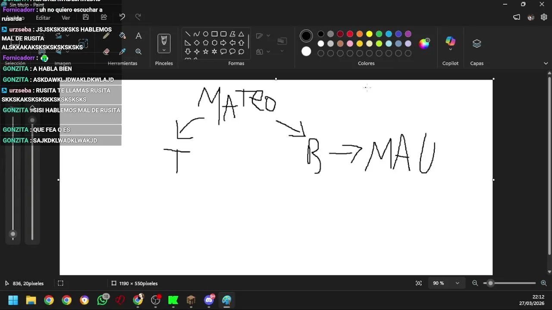Image resolution: width=552 pixels, height=310 pixels.
Task: Select the Four-point star shape
Action: pyautogui.click(x=197, y=52)
